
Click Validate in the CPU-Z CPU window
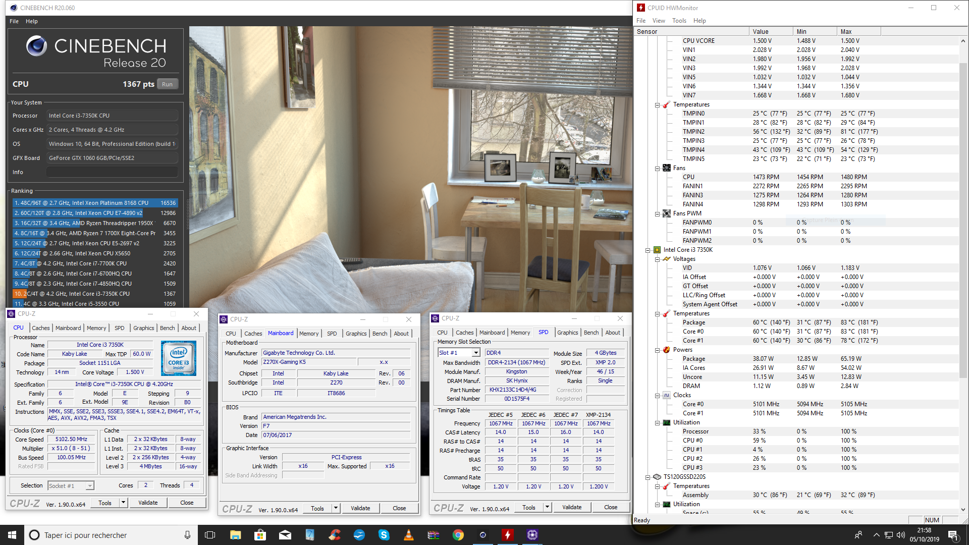[148, 503]
